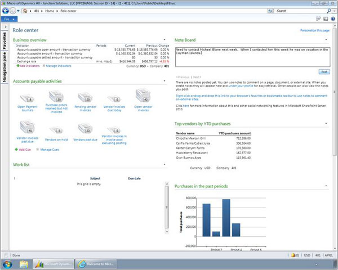
Task: Open Purchases in past periods menu arrow
Action: pos(326,186)
